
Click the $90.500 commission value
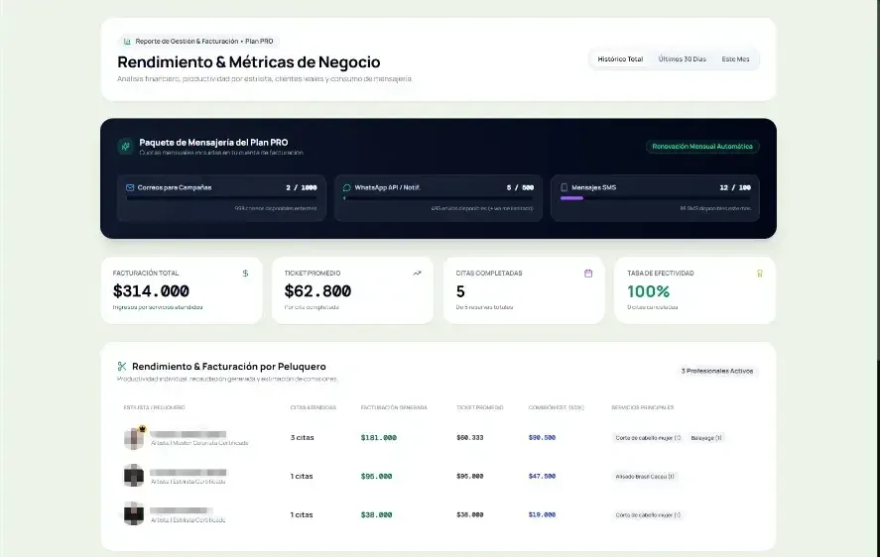(x=542, y=437)
